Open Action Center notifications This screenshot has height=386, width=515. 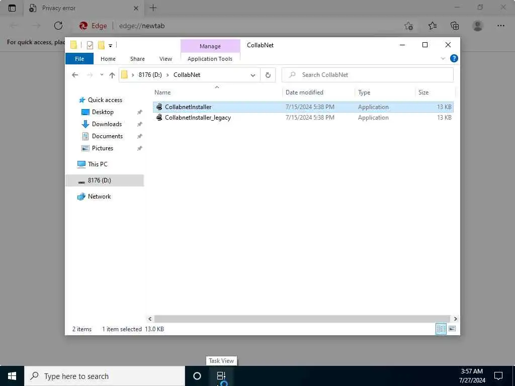(x=498, y=376)
